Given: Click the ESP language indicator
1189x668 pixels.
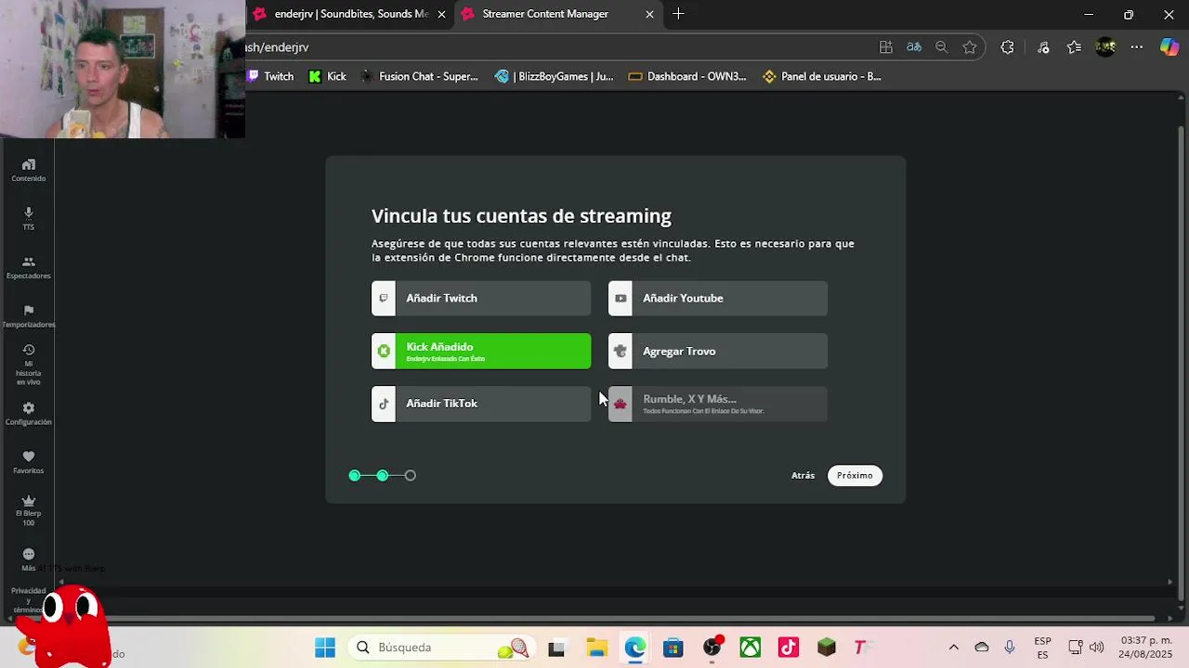Looking at the screenshot, I should click(x=1042, y=648).
